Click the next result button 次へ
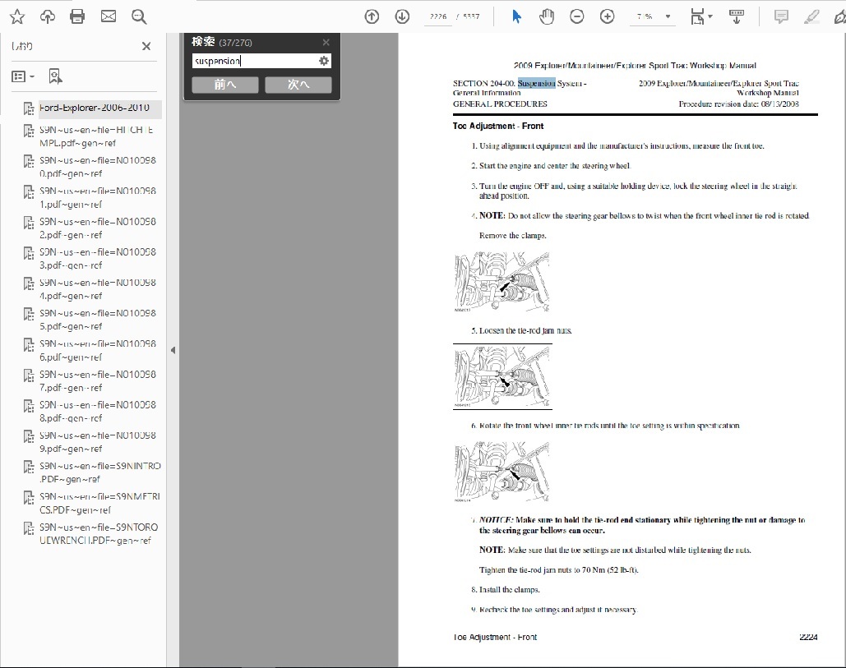The width and height of the screenshot is (846, 668). click(298, 85)
